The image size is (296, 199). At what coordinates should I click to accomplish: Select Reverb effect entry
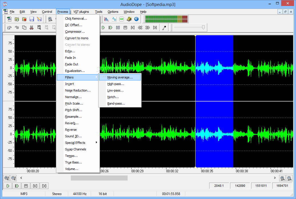pyautogui.click(x=78, y=123)
